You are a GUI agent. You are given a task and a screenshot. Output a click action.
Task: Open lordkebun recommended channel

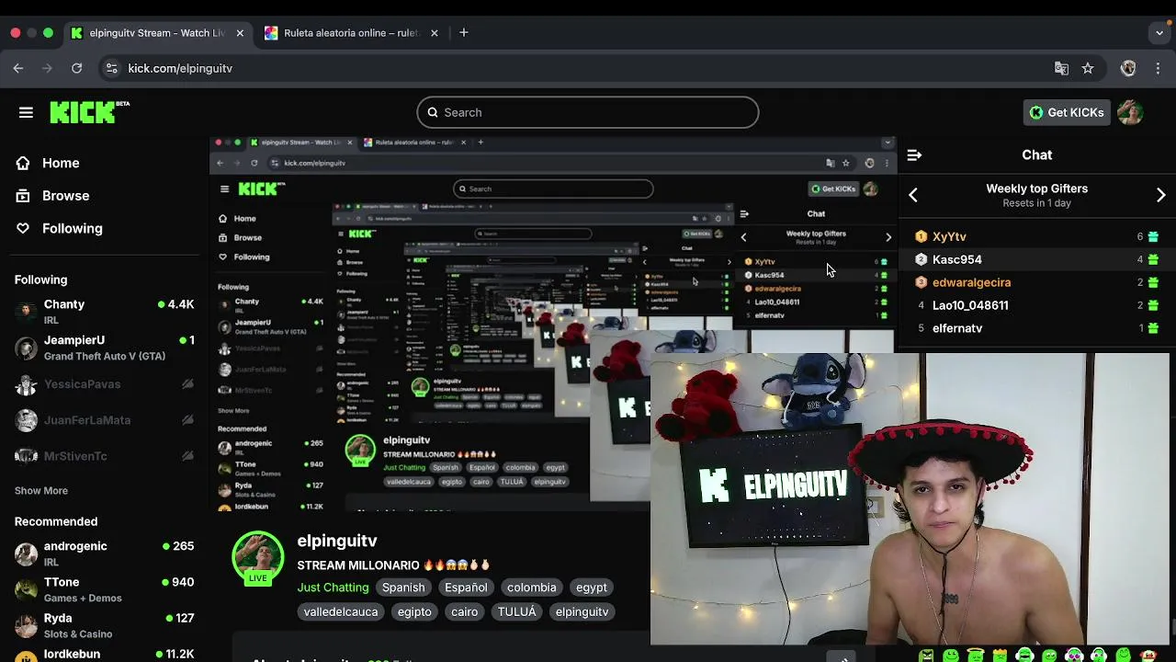tap(105, 655)
